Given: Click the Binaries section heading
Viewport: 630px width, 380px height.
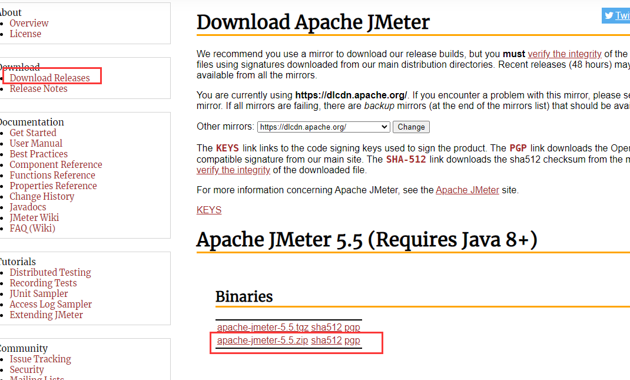Looking at the screenshot, I should pyautogui.click(x=244, y=296).
